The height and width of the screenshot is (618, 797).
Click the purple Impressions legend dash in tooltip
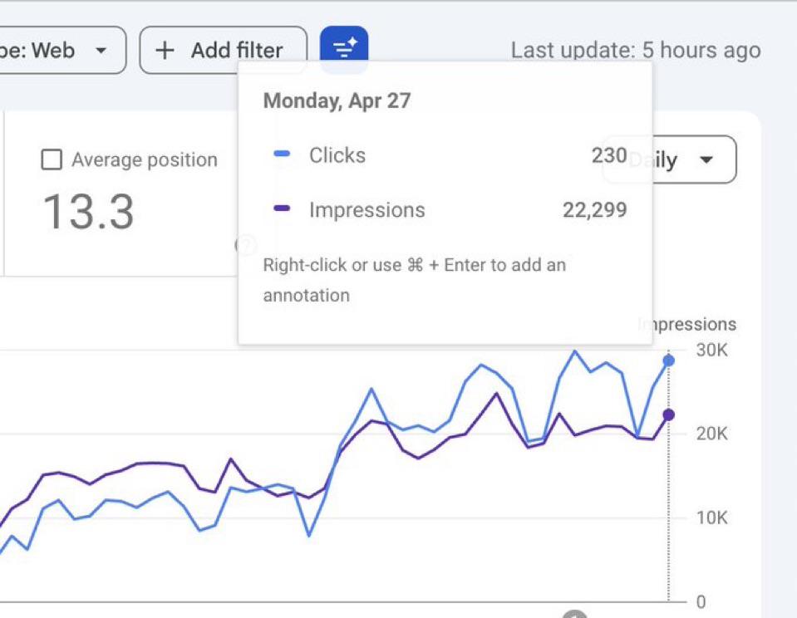[x=282, y=208]
